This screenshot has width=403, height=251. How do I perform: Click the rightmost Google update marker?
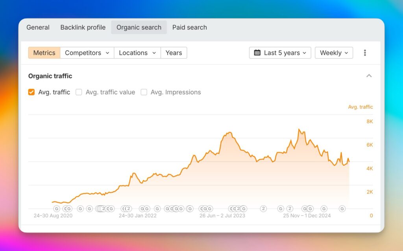pyautogui.click(x=342, y=209)
